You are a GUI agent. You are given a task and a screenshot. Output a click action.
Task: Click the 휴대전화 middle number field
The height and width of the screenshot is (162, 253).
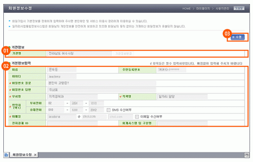(x=77, y=110)
